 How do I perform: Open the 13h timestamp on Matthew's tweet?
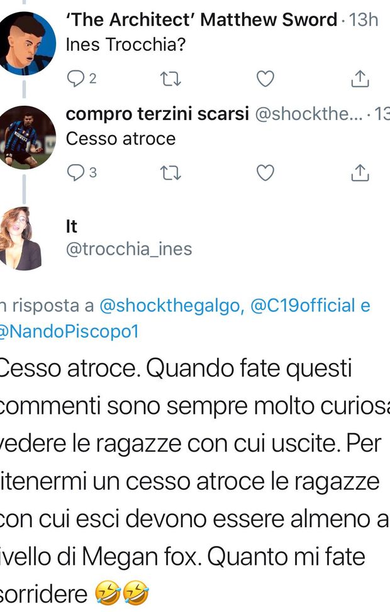(364, 19)
